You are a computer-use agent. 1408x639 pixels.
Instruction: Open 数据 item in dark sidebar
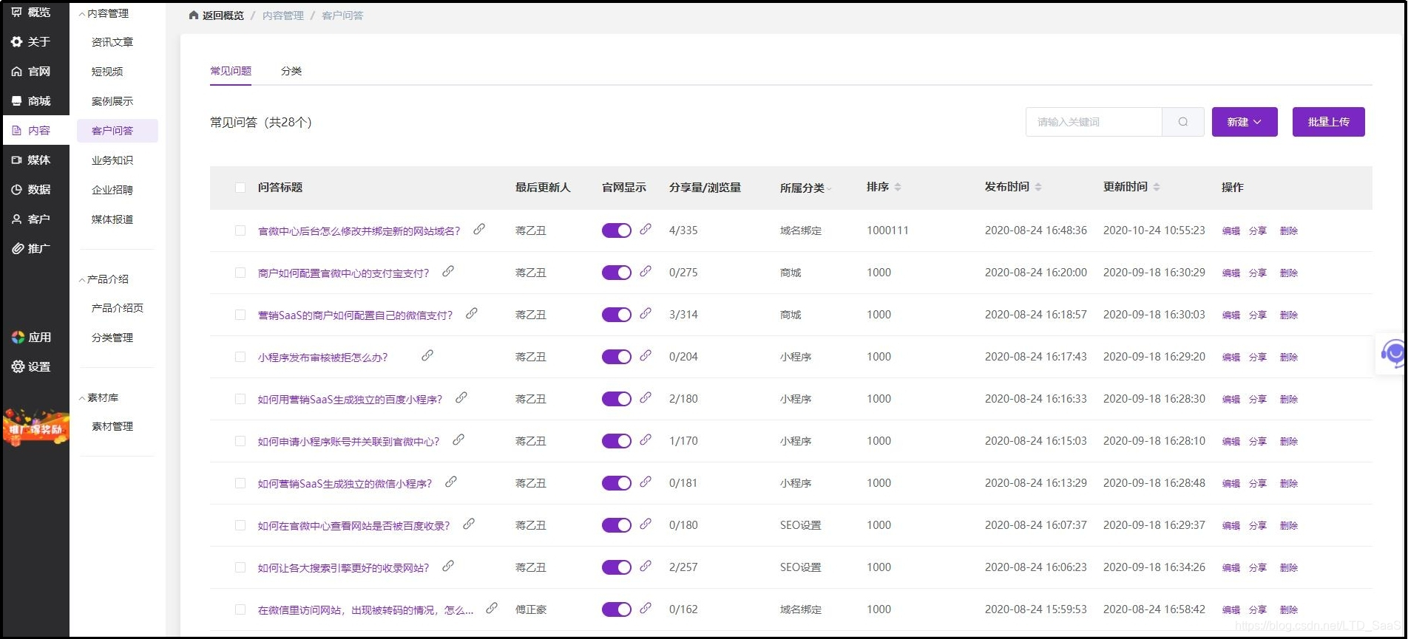[31, 190]
